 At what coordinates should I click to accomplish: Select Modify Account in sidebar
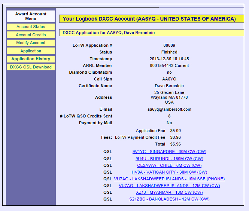click(x=31, y=43)
